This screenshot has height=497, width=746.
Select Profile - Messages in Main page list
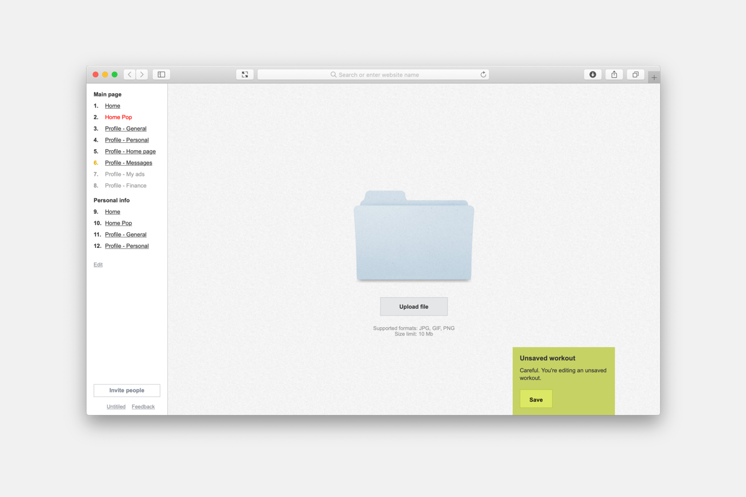[128, 163]
